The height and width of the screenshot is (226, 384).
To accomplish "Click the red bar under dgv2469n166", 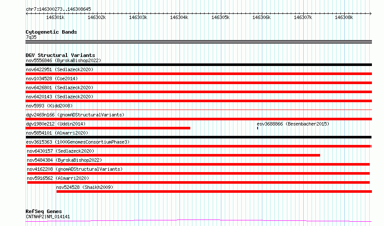I will coord(198,119).
